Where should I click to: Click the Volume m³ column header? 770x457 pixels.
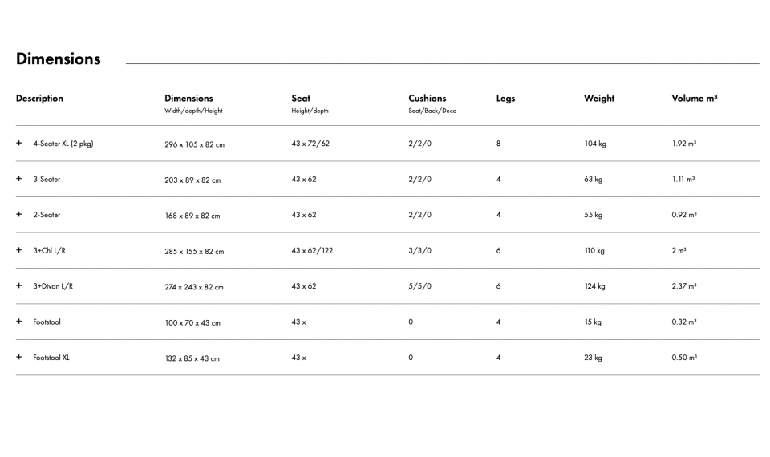694,99
